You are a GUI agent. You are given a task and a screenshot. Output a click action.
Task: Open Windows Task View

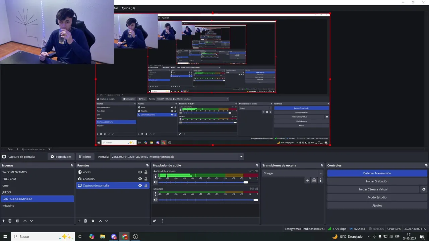80,237
